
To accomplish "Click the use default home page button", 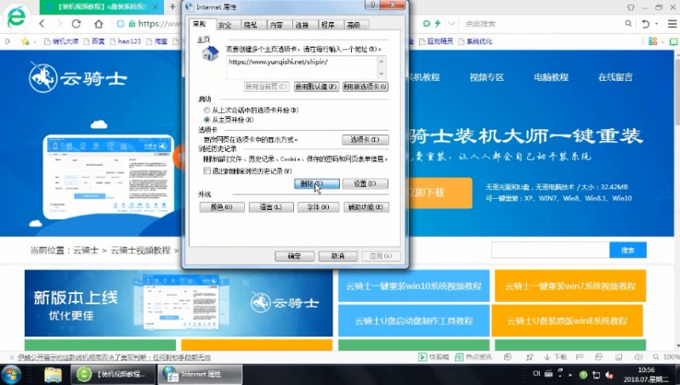I will tap(316, 87).
